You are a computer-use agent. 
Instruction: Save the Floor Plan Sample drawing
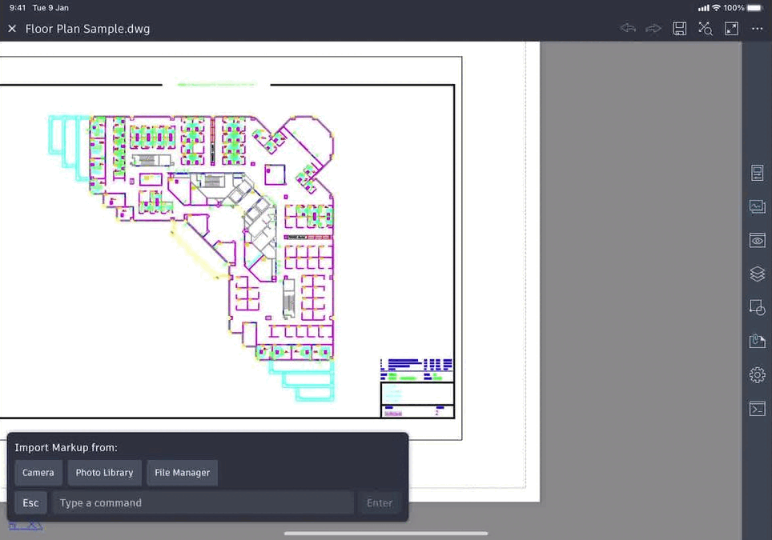(x=680, y=28)
